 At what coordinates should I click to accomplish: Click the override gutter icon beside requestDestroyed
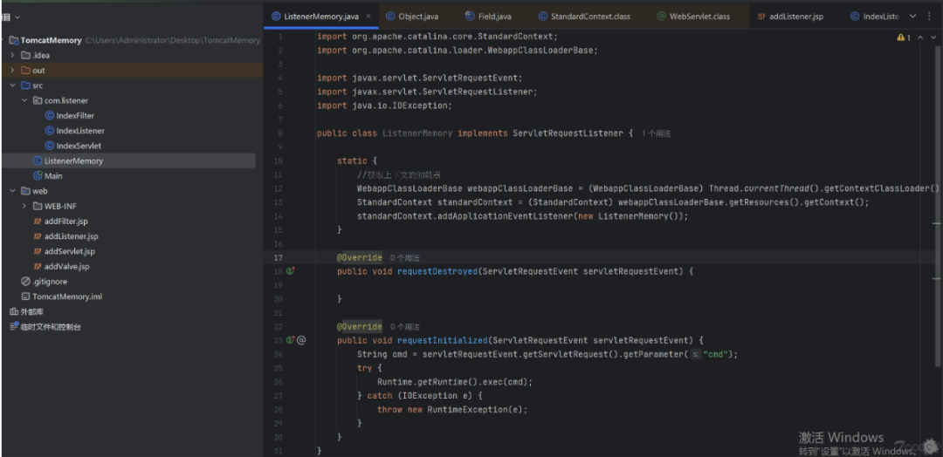[291, 271]
